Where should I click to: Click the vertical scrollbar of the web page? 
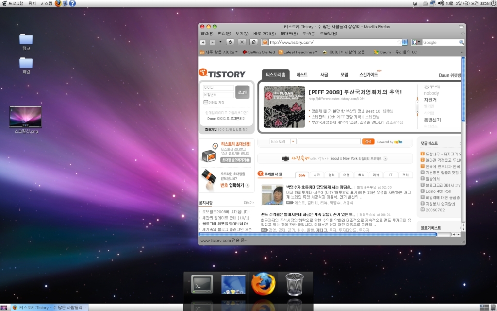[x=463, y=139]
